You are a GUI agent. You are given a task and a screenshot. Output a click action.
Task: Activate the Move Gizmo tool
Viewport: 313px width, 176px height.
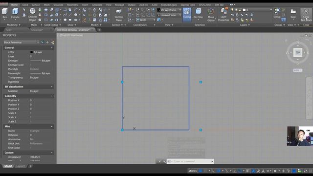(211, 15)
